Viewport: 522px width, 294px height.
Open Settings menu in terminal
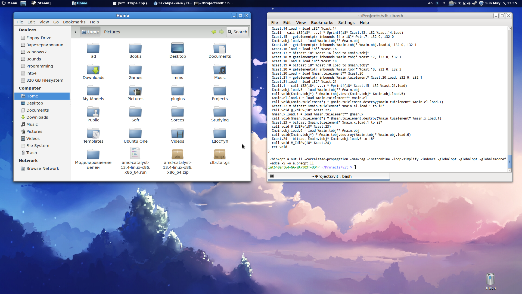[x=346, y=23]
